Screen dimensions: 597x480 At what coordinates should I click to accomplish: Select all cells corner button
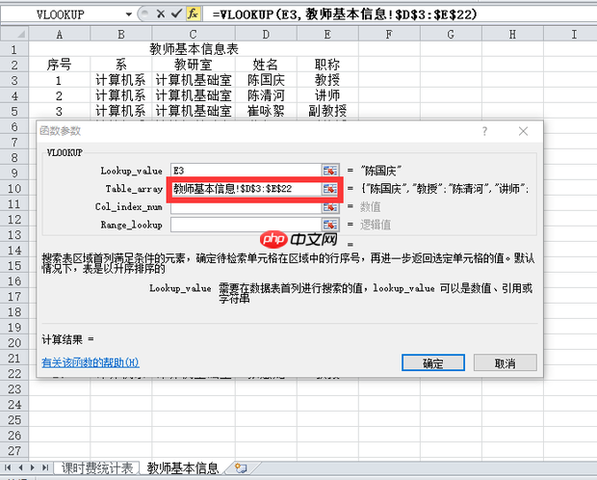pos(14,35)
